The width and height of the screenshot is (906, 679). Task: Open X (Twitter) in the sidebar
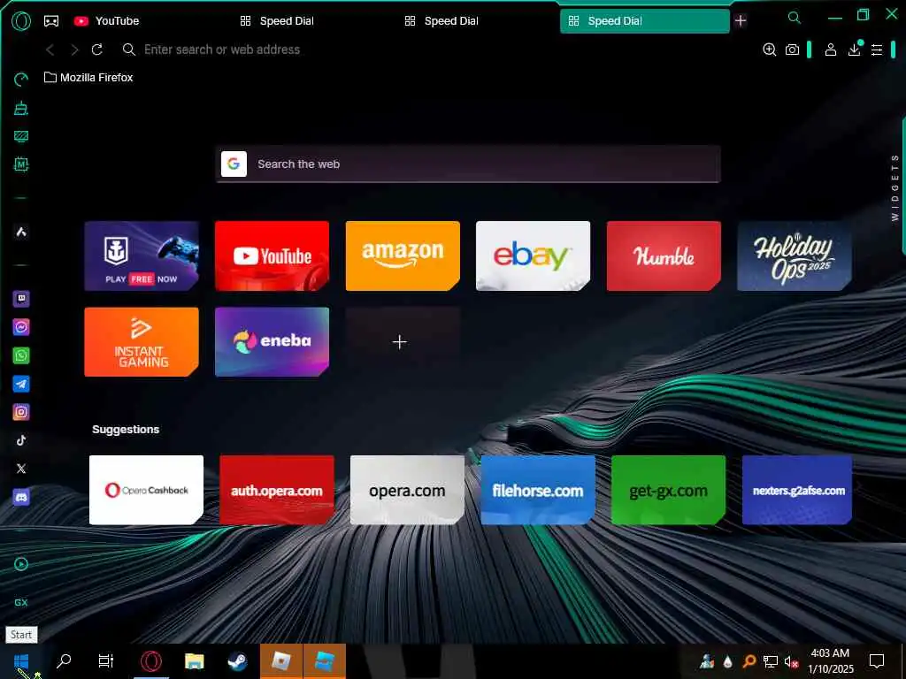[x=21, y=469]
